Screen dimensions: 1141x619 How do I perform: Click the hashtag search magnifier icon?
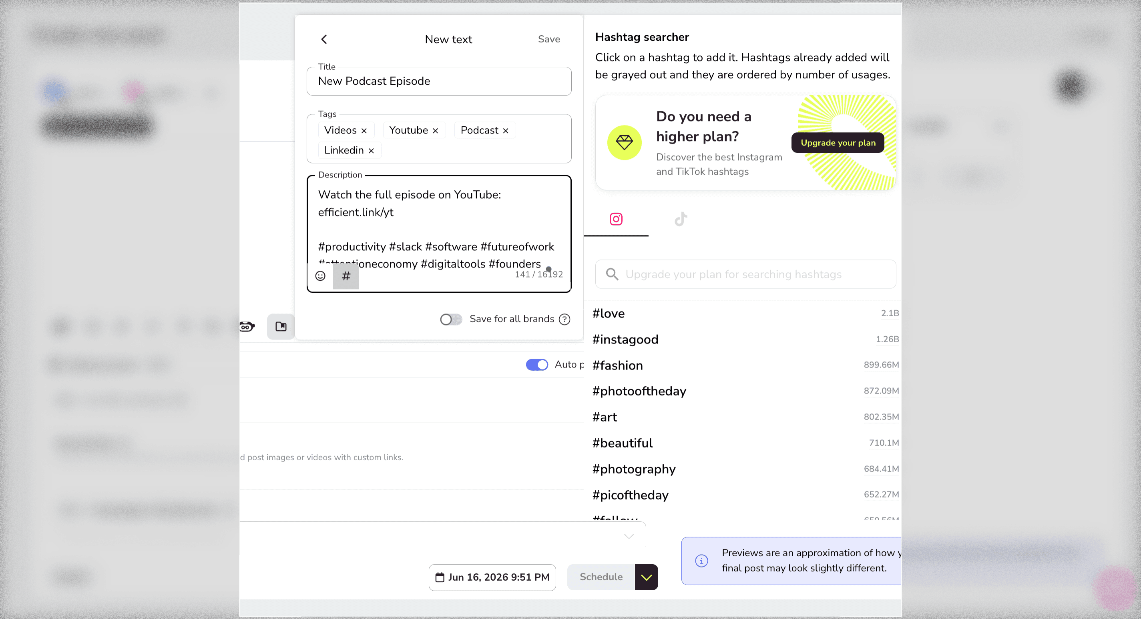tap(612, 274)
